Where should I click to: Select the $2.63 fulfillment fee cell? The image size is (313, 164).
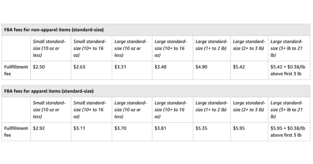click(79, 67)
